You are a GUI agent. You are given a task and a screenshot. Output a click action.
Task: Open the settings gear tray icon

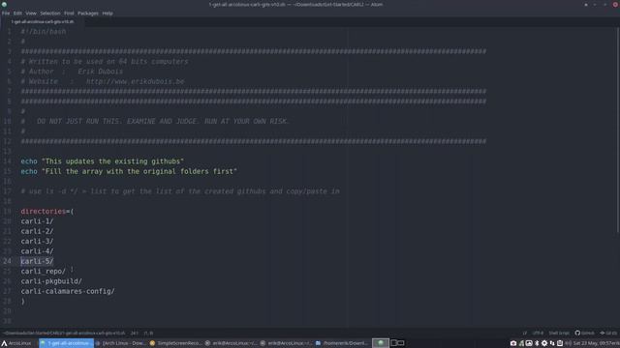(544, 344)
